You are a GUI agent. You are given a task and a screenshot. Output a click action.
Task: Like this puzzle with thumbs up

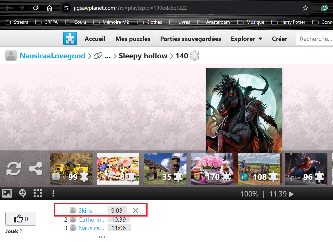pyautogui.click(x=21, y=219)
